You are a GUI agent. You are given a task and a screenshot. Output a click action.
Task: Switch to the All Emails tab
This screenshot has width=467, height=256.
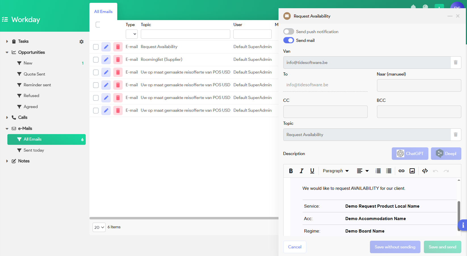(103, 12)
